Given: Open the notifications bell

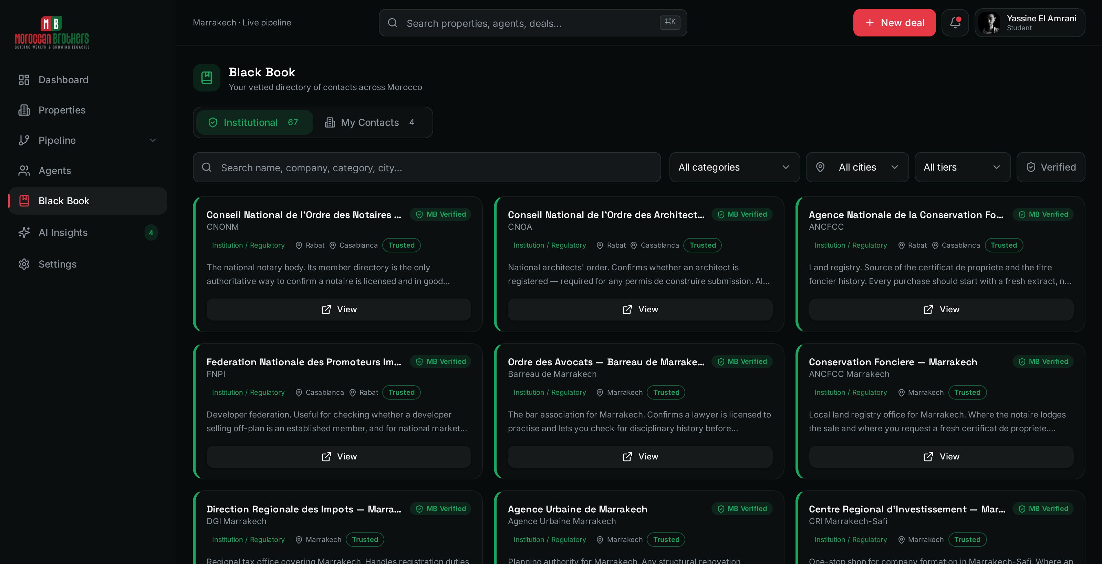Looking at the screenshot, I should [955, 23].
